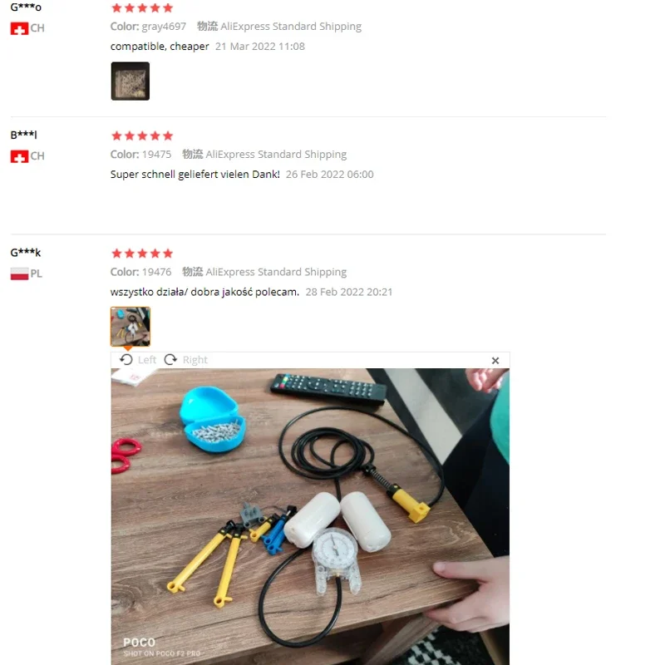This screenshot has width=665, height=665.
Task: Click G***k's selected photo thumbnail
Action: (x=131, y=327)
